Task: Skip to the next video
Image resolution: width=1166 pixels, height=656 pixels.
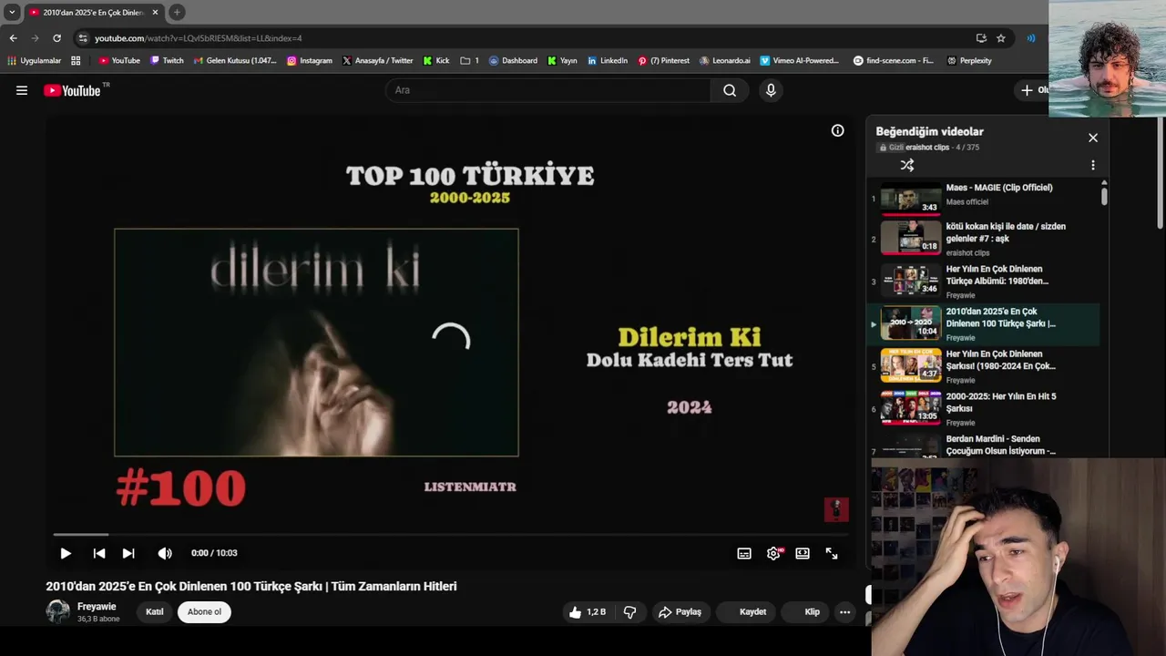Action: pyautogui.click(x=128, y=553)
